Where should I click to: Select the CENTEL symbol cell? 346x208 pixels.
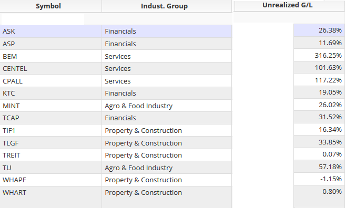[51, 68]
